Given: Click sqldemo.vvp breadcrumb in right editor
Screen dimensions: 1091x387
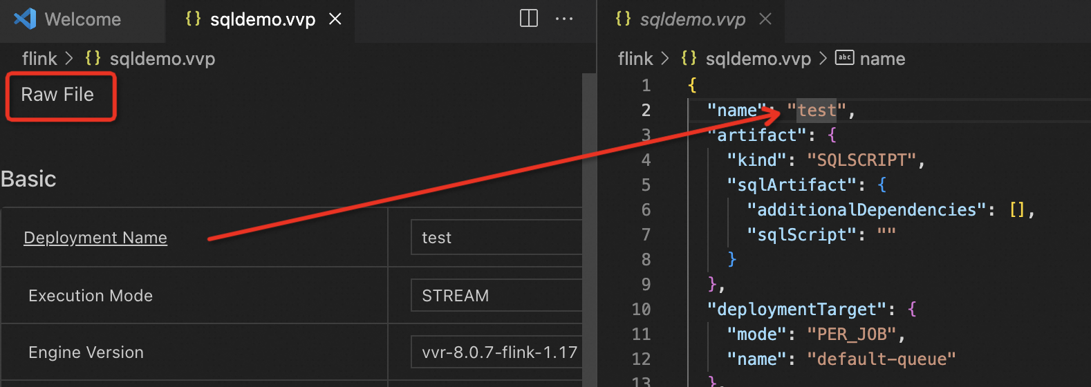Looking at the screenshot, I should [x=758, y=59].
